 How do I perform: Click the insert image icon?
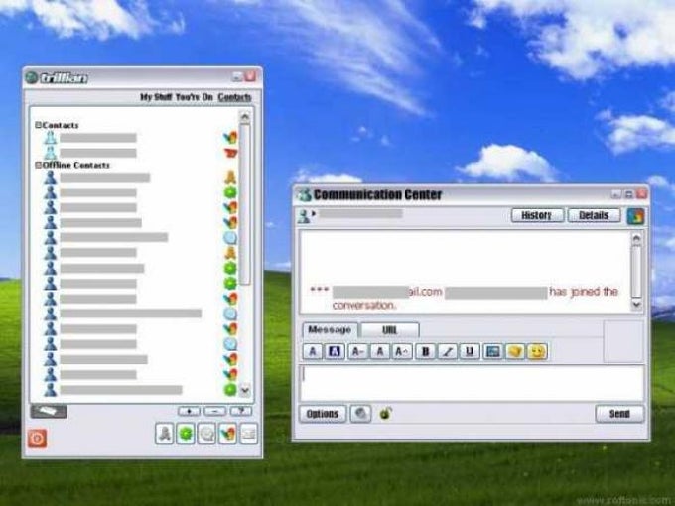coord(492,351)
